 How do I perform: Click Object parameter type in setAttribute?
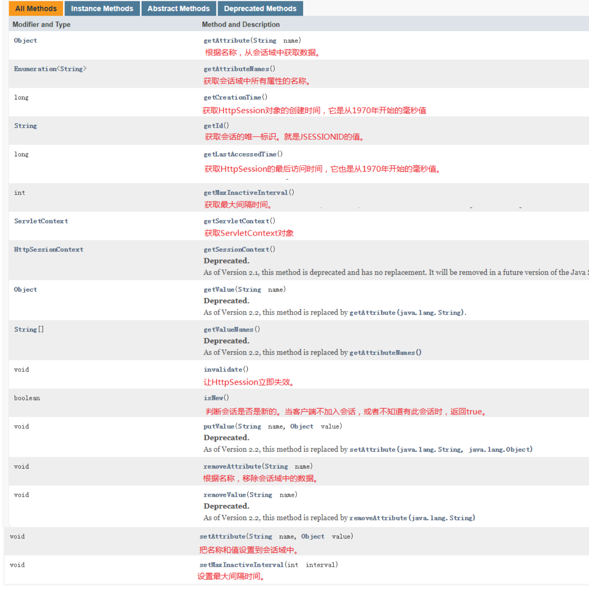[313, 536]
